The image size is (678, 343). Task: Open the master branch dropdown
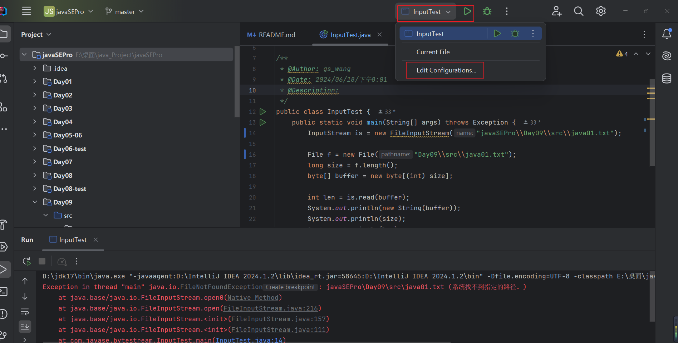click(x=124, y=11)
